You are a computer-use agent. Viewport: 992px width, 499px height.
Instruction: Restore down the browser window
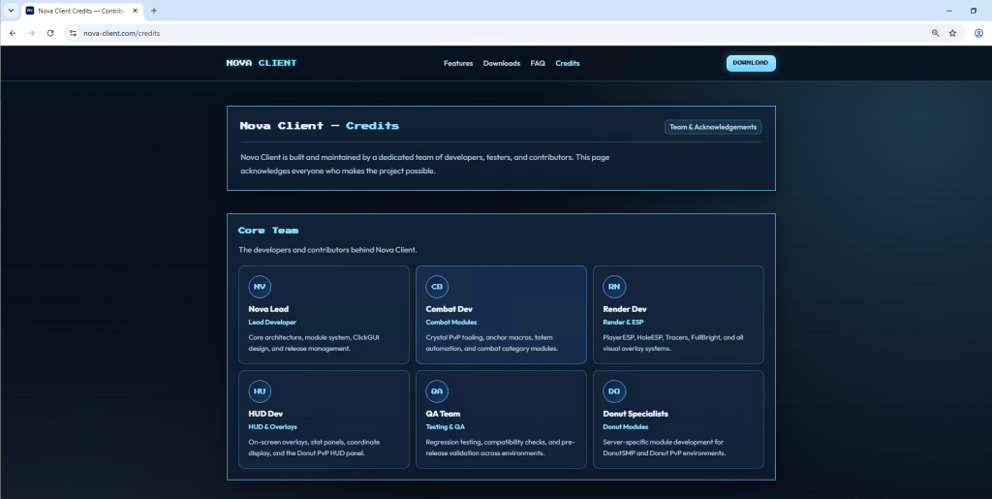[973, 11]
